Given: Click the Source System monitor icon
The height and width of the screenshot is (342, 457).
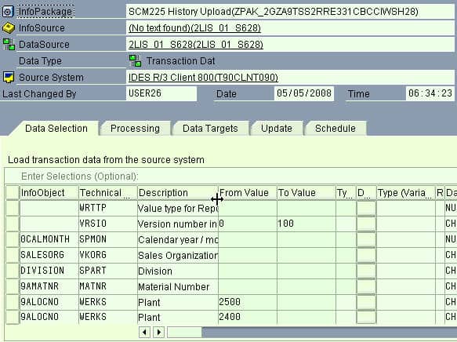Looking at the screenshot, I should [9, 77].
